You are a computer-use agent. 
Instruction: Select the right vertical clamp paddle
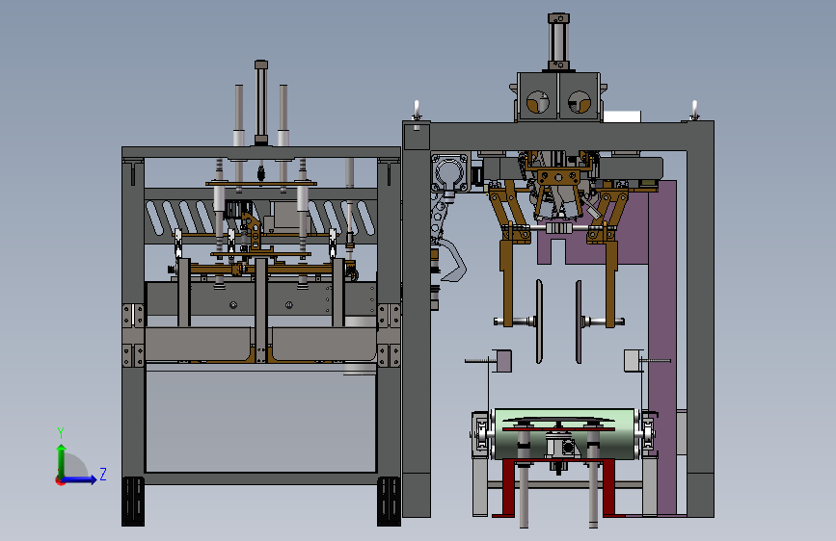click(579, 322)
